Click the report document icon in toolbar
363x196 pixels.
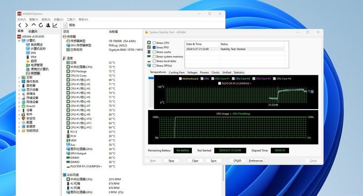66,25
